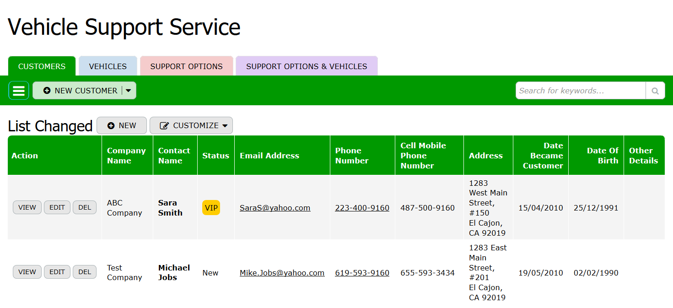Click the search magnifier icon
673x308 pixels.
tap(655, 91)
